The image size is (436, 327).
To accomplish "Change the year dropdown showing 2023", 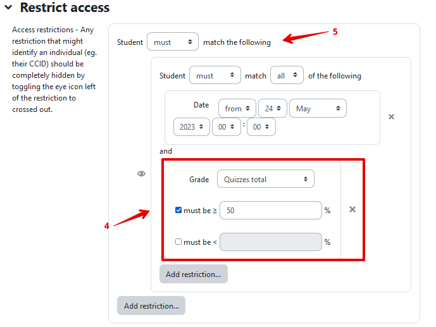I will coord(190,127).
